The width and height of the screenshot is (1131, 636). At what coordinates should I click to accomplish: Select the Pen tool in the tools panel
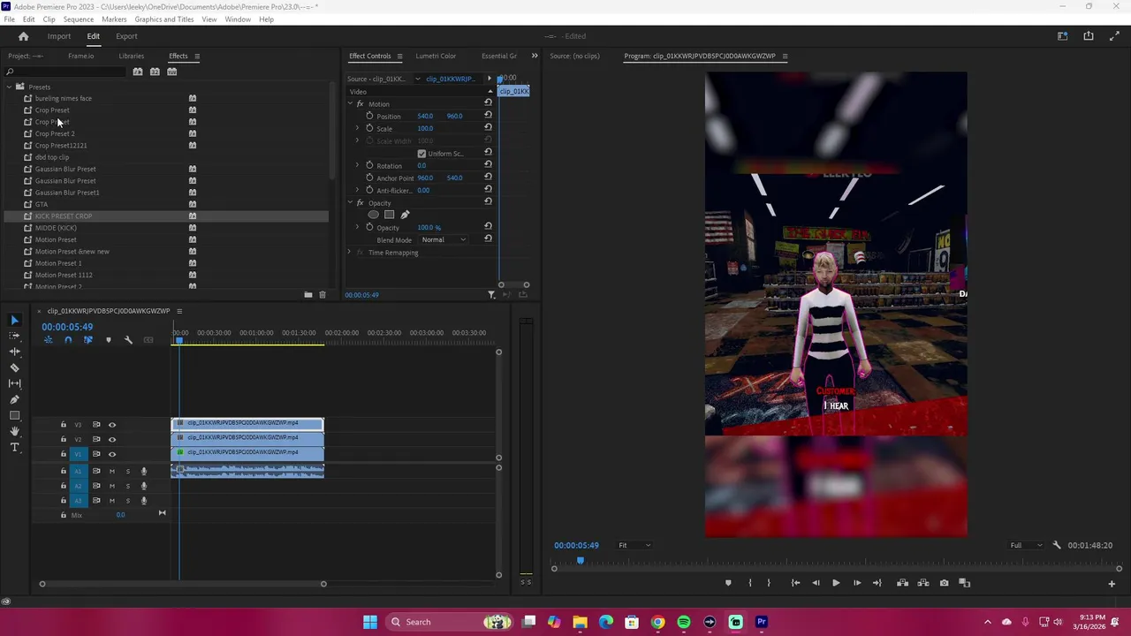[14, 399]
